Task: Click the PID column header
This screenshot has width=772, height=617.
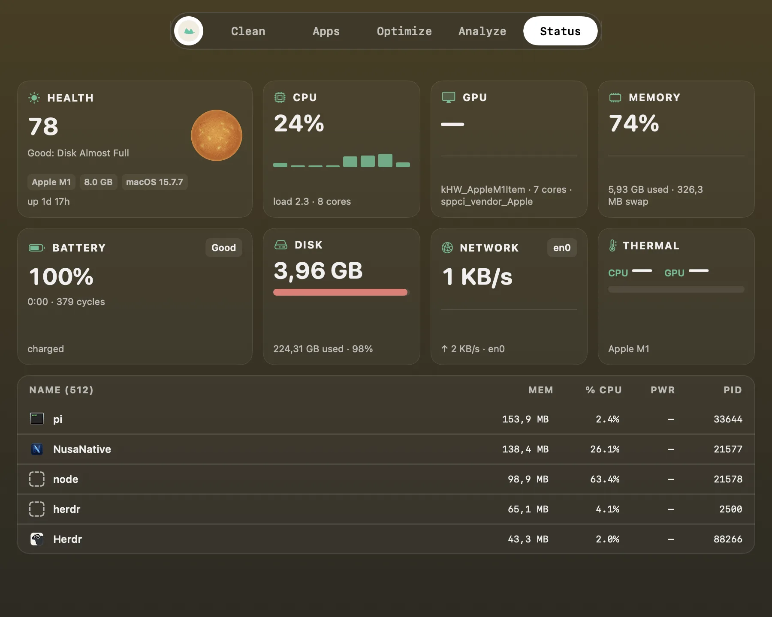Action: [x=733, y=390]
